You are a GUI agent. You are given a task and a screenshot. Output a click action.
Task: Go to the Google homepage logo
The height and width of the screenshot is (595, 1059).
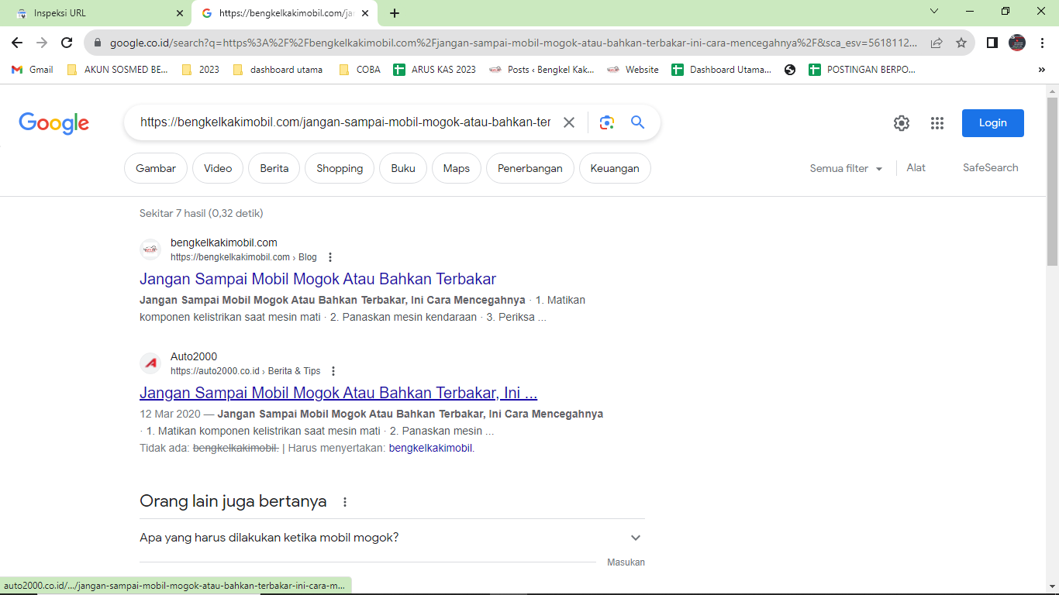click(x=54, y=122)
